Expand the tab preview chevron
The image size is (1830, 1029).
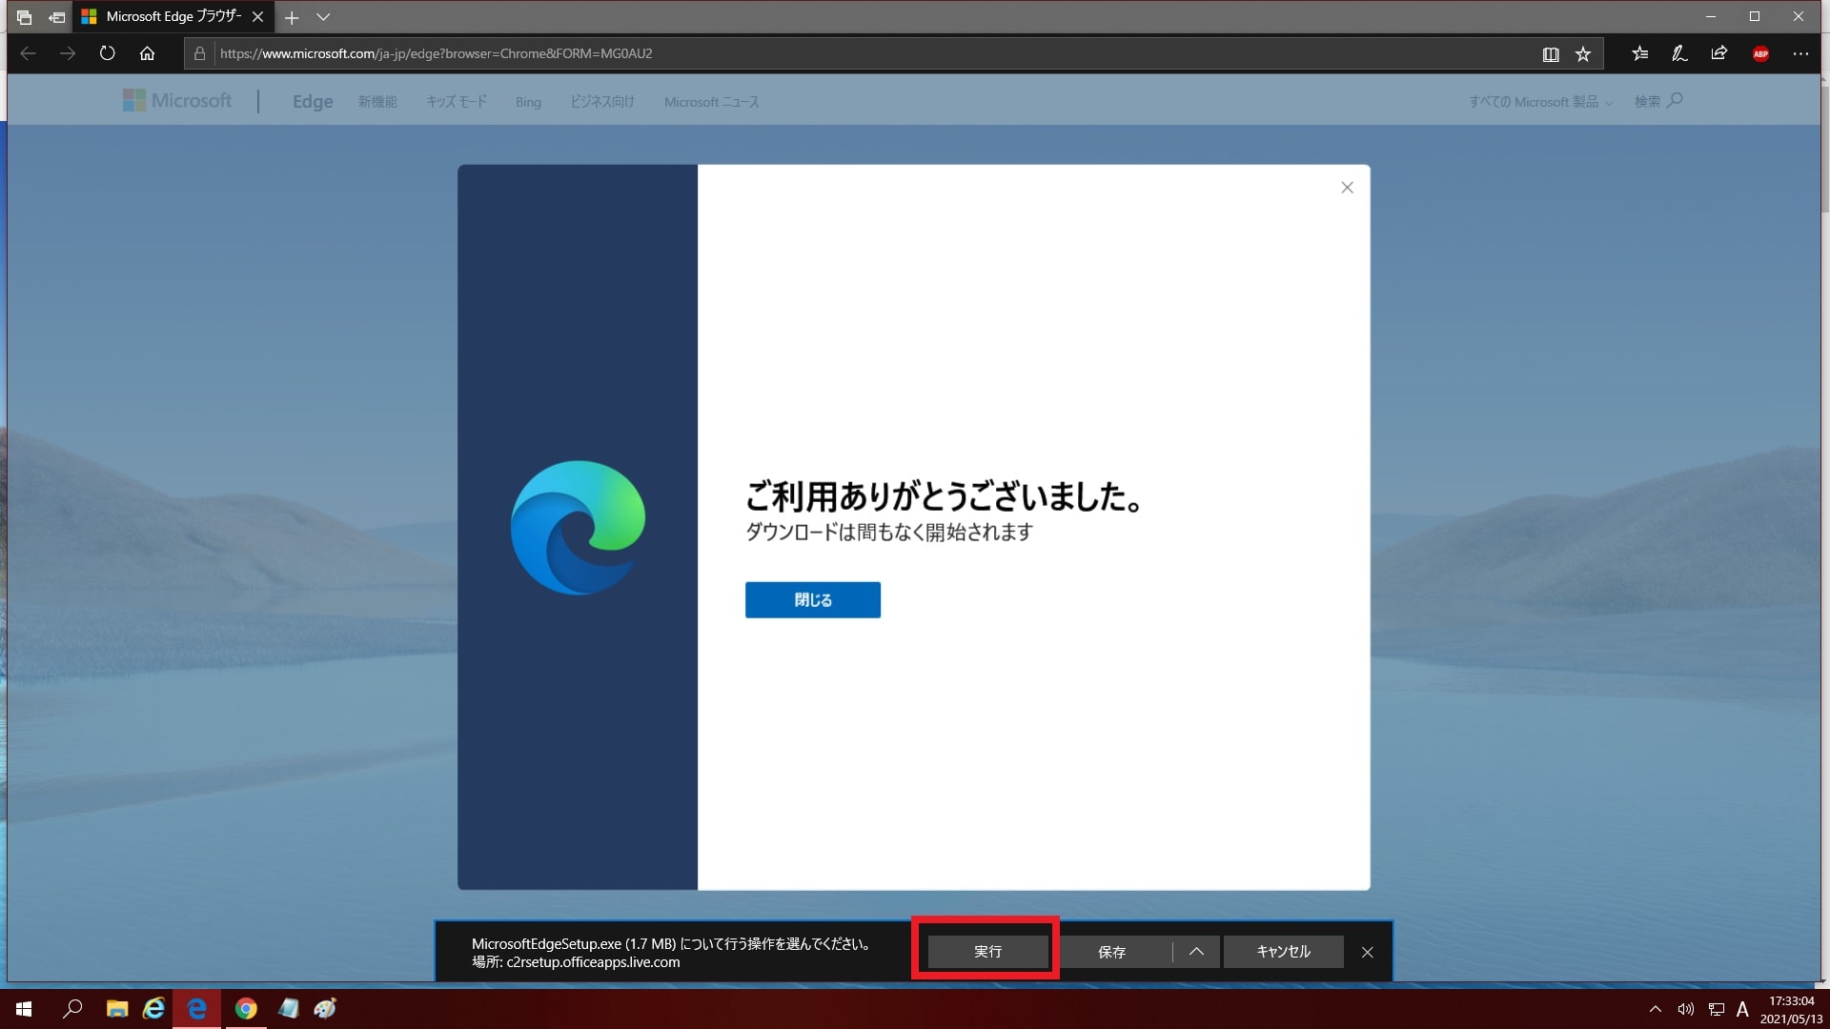(323, 17)
